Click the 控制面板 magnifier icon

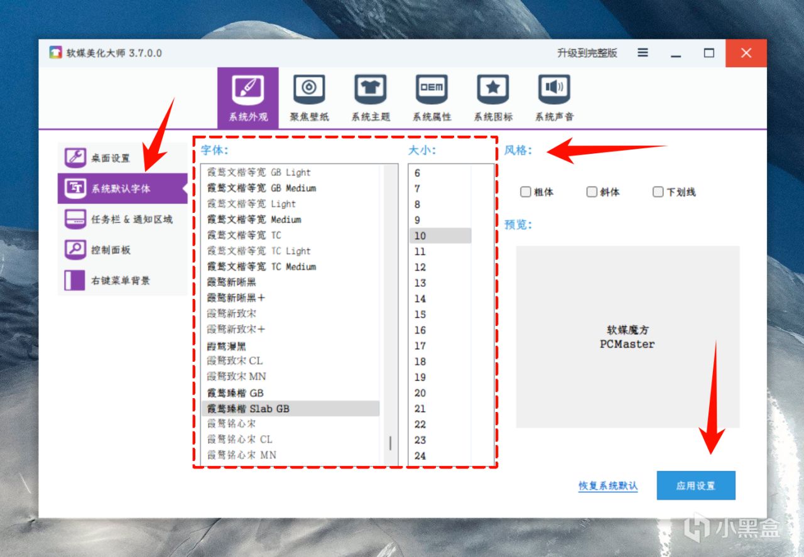75,249
